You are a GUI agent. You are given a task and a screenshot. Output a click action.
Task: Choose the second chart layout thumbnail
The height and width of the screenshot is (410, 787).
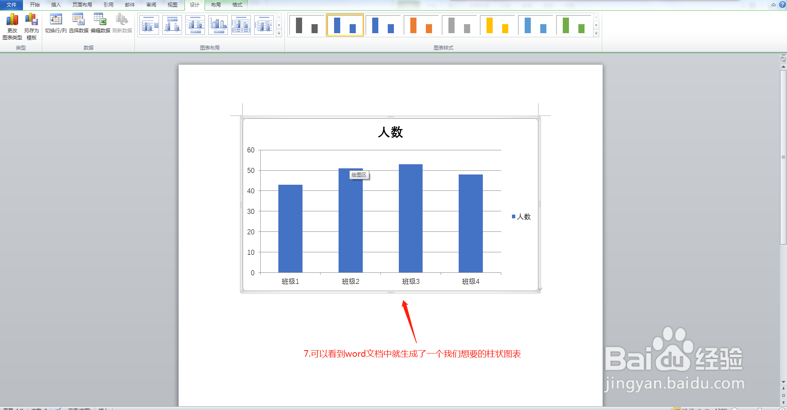pyautogui.click(x=172, y=25)
